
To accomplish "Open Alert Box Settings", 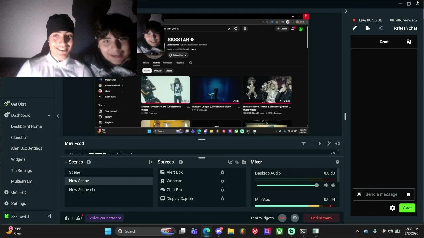I will pyautogui.click(x=26, y=148).
